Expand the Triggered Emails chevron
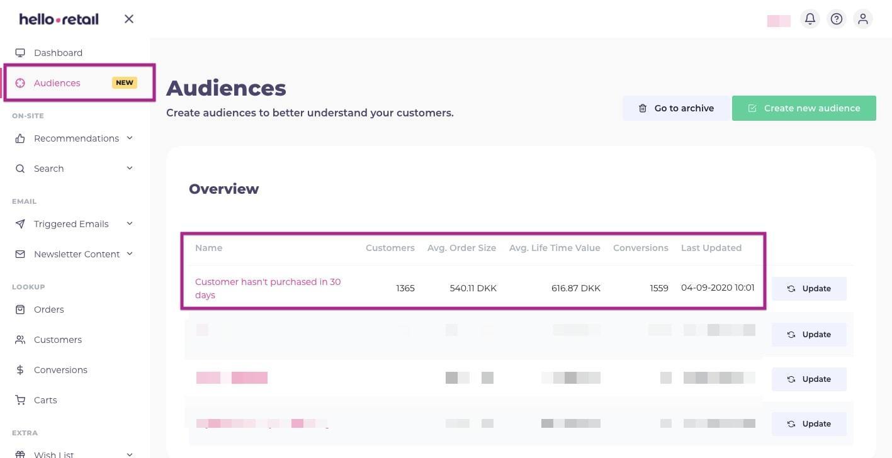The height and width of the screenshot is (458, 892). [x=130, y=223]
